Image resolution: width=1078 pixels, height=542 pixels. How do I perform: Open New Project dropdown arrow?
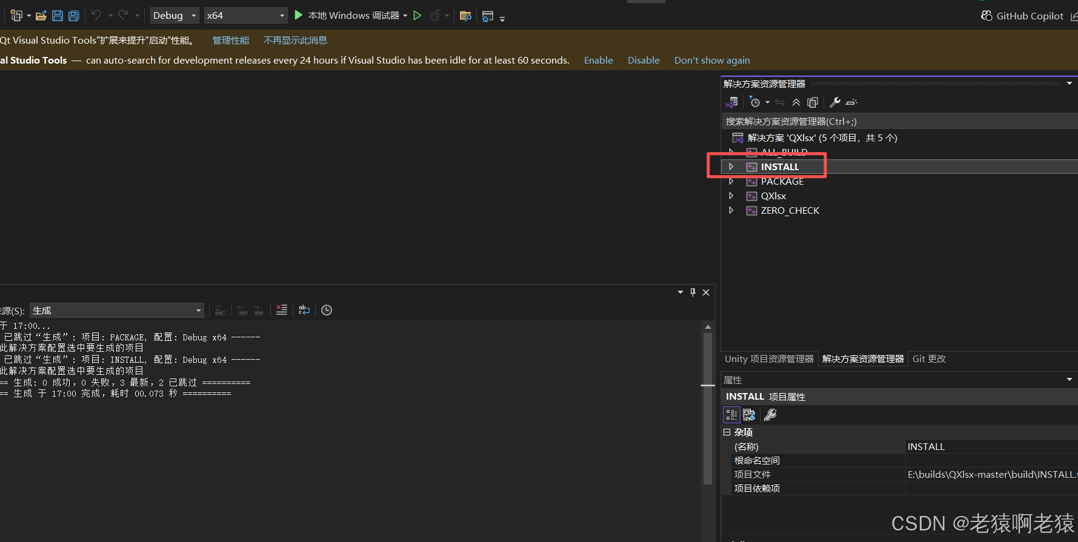(x=28, y=16)
